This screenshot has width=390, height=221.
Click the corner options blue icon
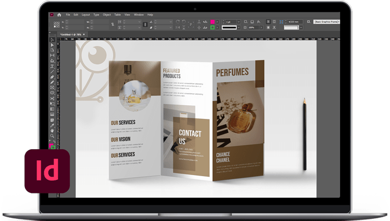[281, 22]
